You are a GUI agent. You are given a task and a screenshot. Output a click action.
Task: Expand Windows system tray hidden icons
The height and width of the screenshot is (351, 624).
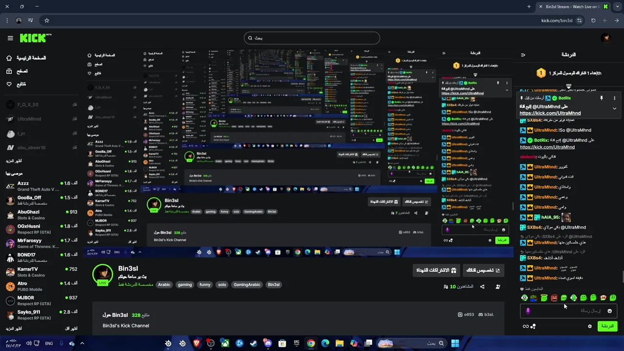pos(82,343)
